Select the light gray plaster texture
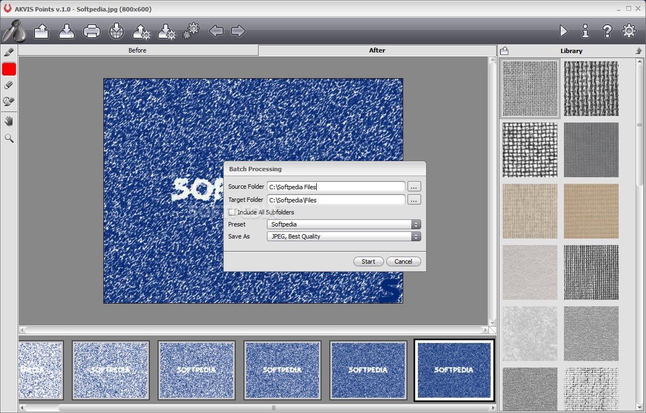 tap(530, 272)
